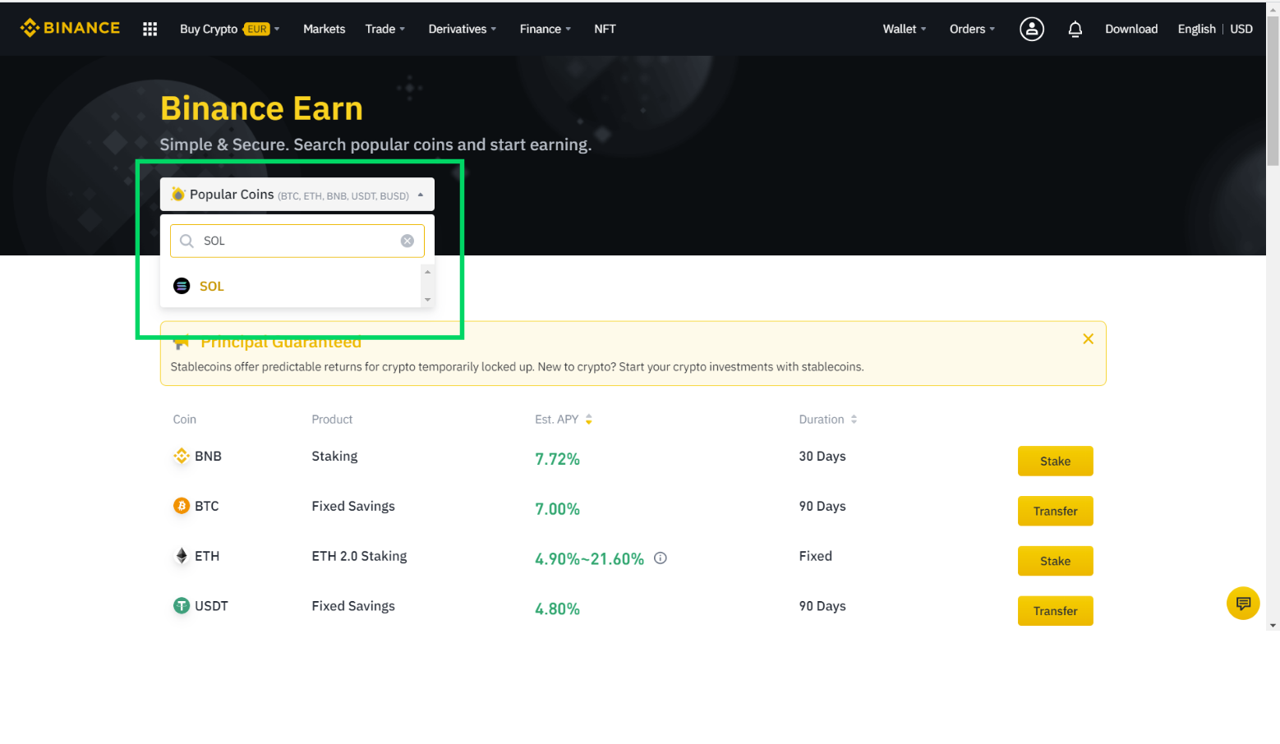
Task: Open the NFT page
Action: tap(605, 29)
